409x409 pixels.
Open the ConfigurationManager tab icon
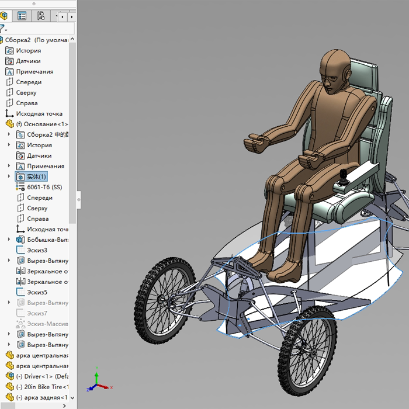tap(41, 16)
